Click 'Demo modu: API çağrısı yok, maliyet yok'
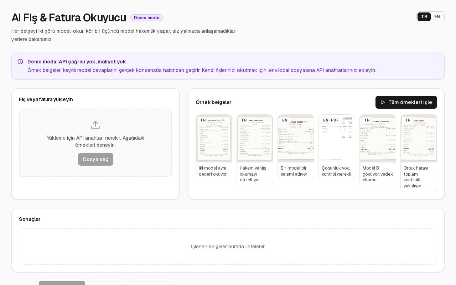This screenshot has width=456, height=285. (x=77, y=62)
